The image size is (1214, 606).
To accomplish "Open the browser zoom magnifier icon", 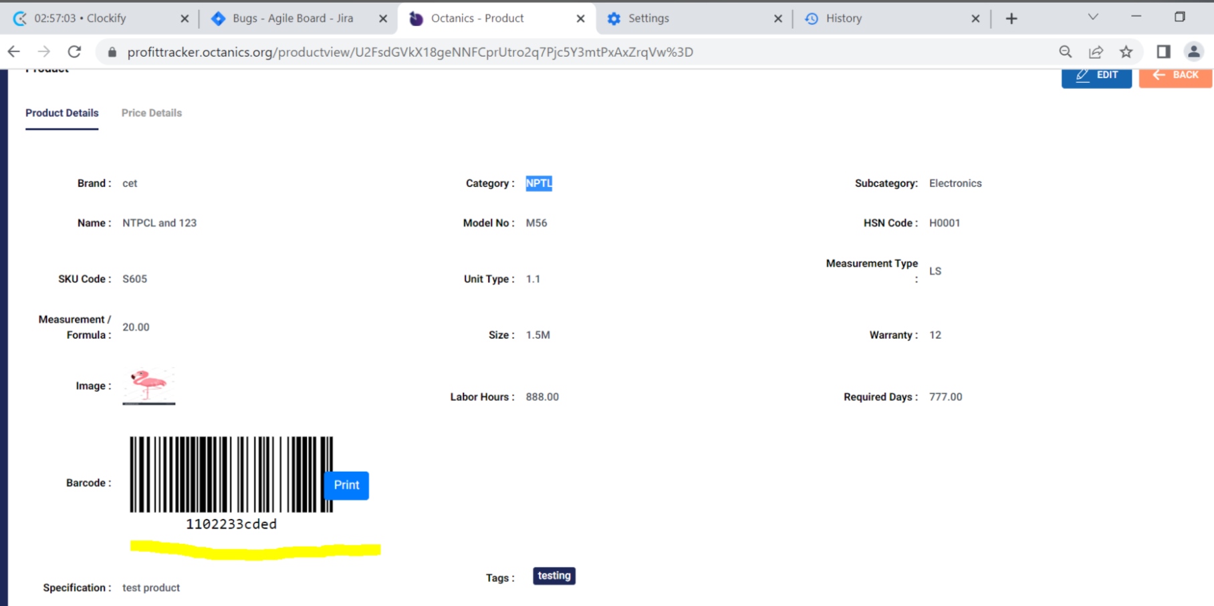I will coord(1066,51).
